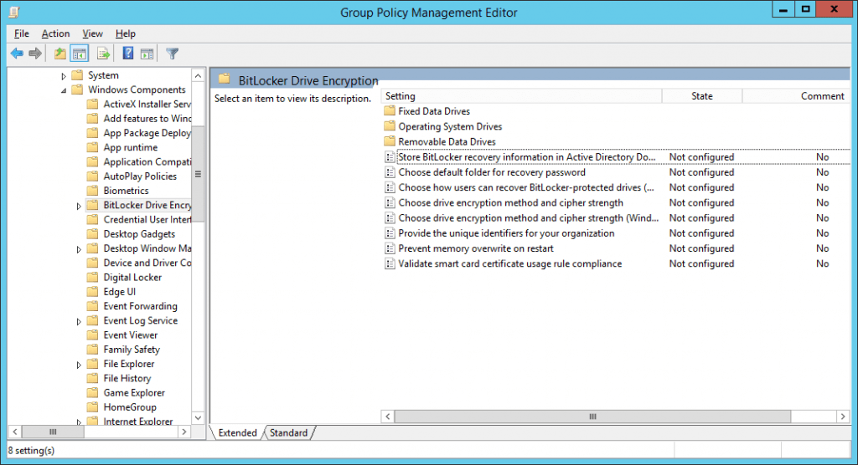Click the Filter funnel toolbar icon
858x465 pixels.
click(x=173, y=53)
